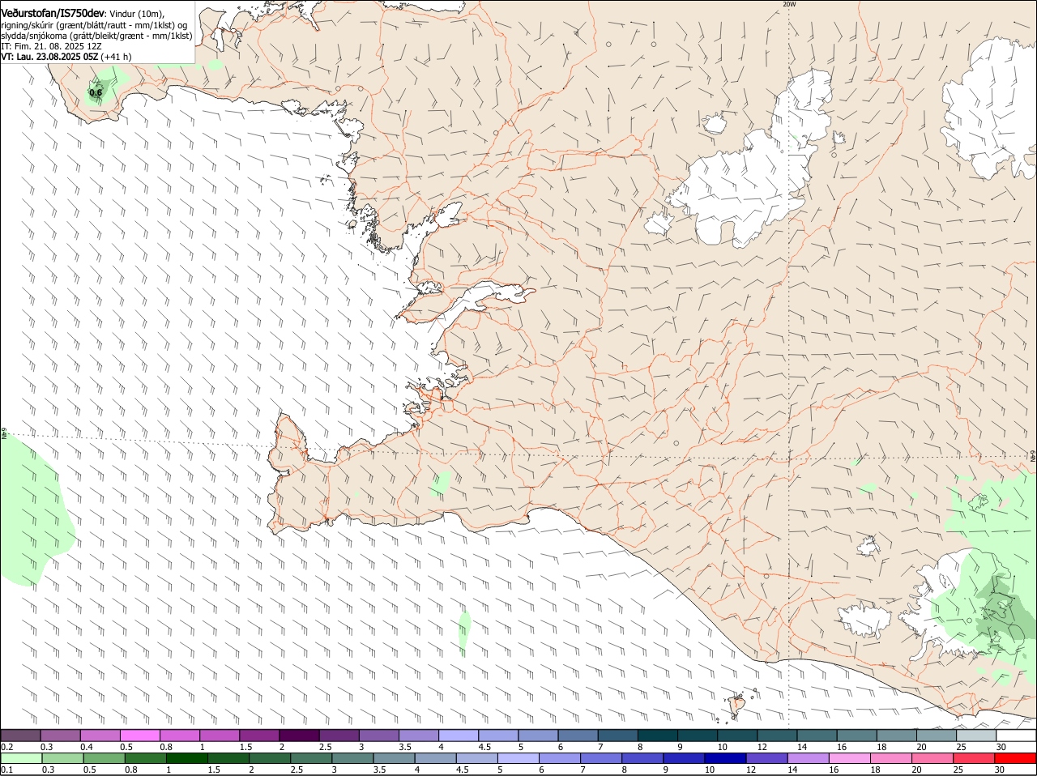1037x776 pixels.
Task: Click the dark teal sleet swatch starting at 9
Action: coord(697,735)
